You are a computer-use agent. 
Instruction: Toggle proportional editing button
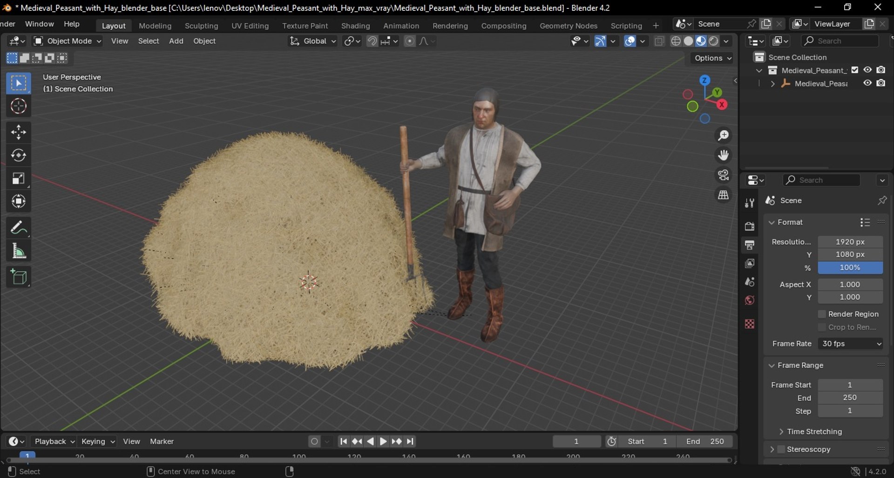tap(409, 41)
